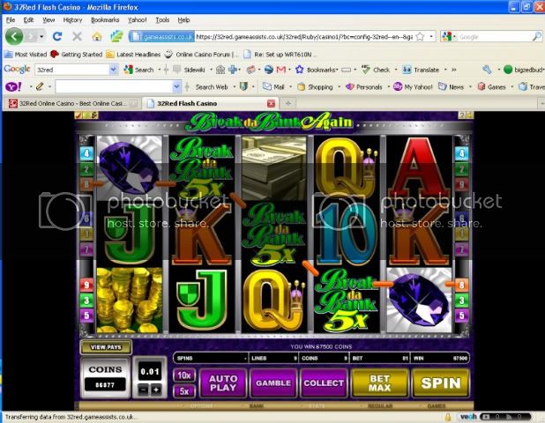Screen dimensions: 545x423
Task: Go back with the green Back arrow
Action: [14, 36]
